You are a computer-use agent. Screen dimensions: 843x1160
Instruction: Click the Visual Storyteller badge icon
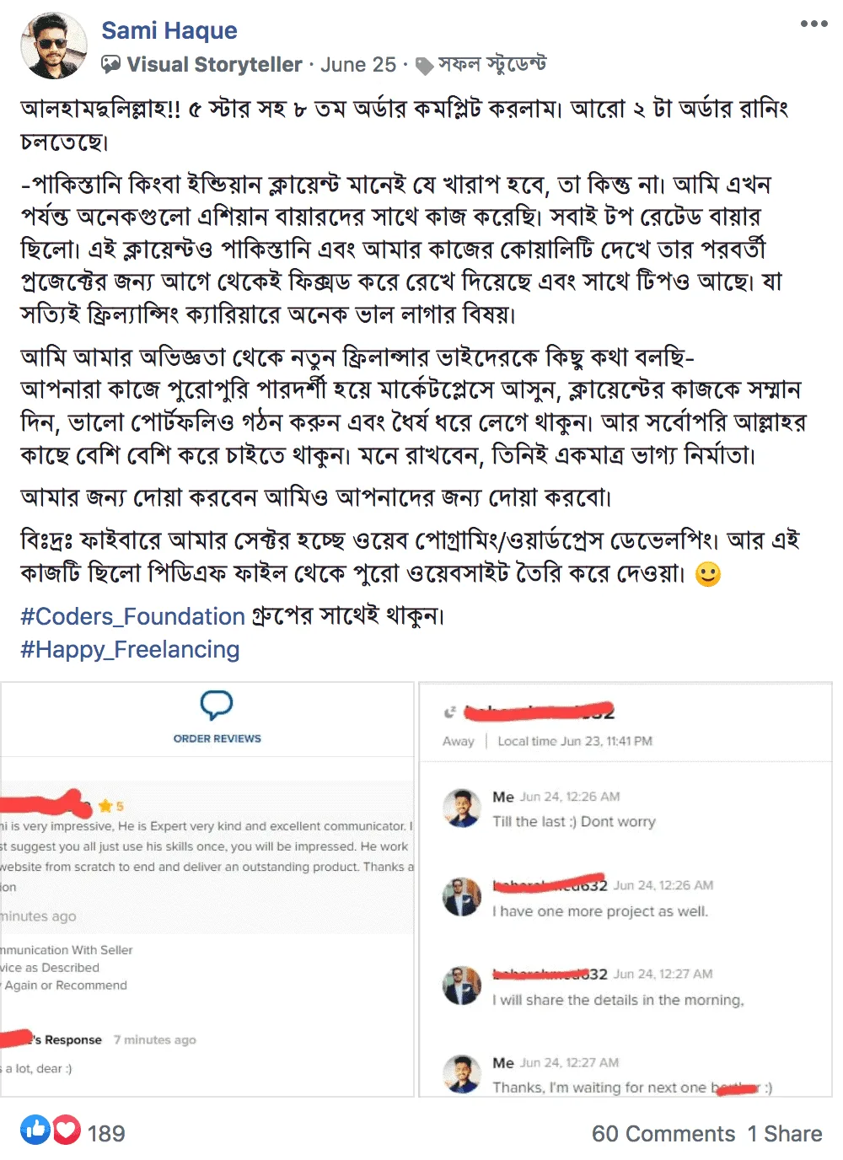tap(110, 64)
